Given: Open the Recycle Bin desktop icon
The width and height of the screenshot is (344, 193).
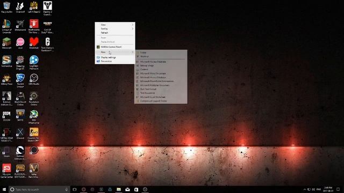Looking at the screenshot, I should click(x=6, y=7).
